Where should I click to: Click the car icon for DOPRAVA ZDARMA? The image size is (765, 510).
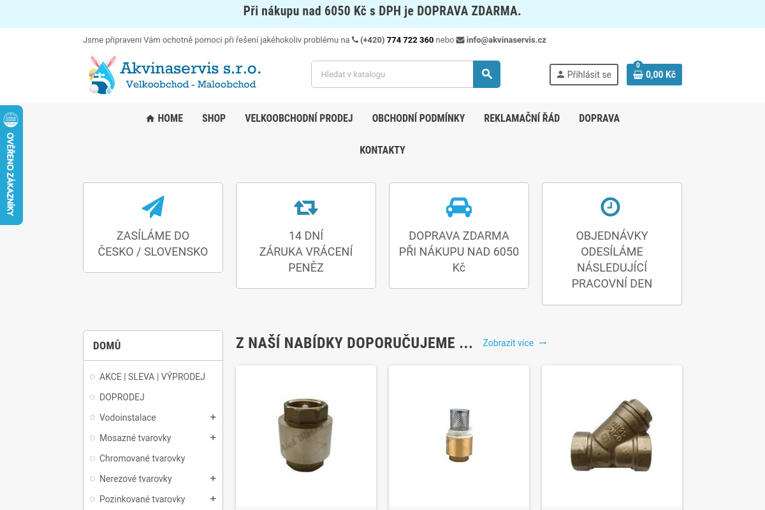[458, 207]
